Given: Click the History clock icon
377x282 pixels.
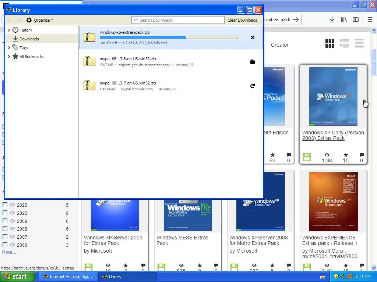Looking at the screenshot, I should (x=15, y=30).
